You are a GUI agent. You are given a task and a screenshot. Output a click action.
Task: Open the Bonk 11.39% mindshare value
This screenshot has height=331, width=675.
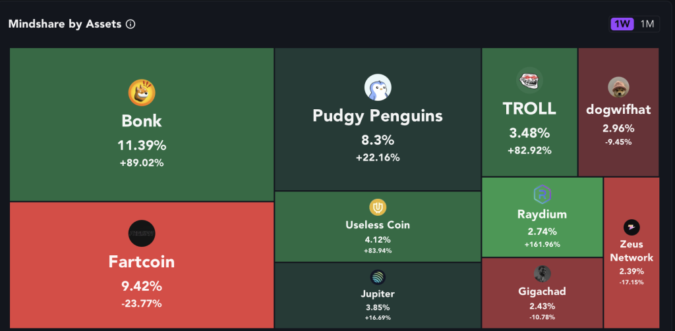pyautogui.click(x=142, y=145)
